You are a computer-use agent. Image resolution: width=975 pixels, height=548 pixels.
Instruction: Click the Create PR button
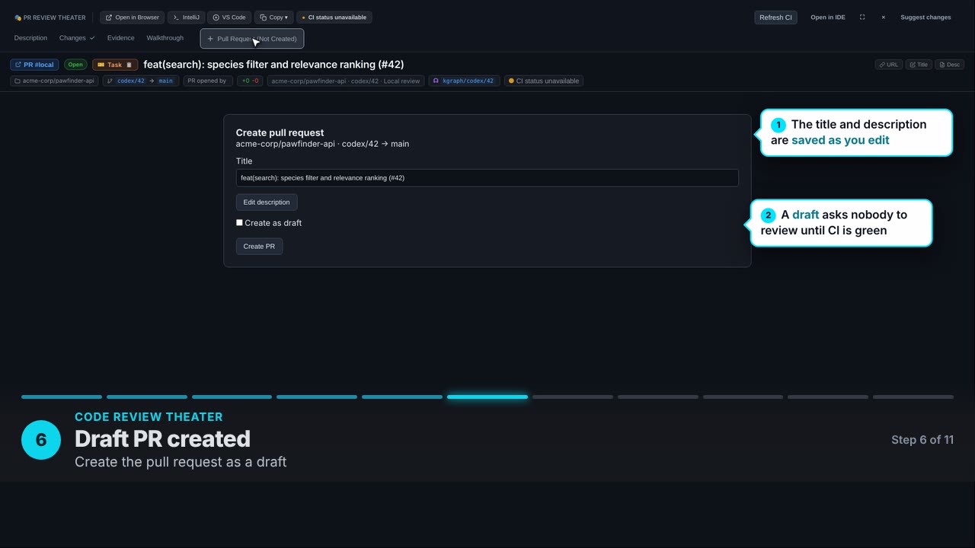pos(259,247)
